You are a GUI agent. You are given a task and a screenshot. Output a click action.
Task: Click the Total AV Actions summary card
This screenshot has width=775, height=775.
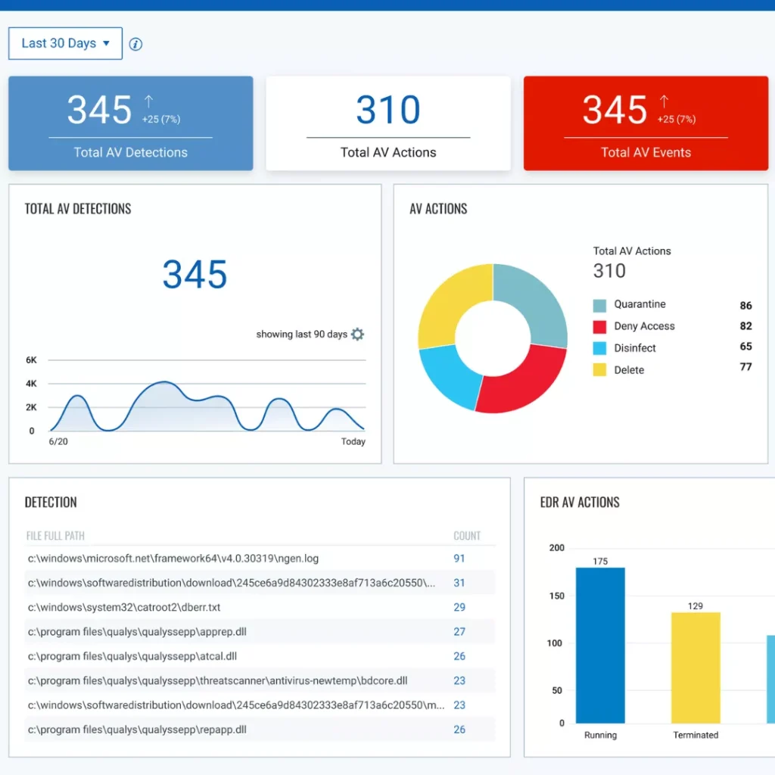(x=387, y=123)
